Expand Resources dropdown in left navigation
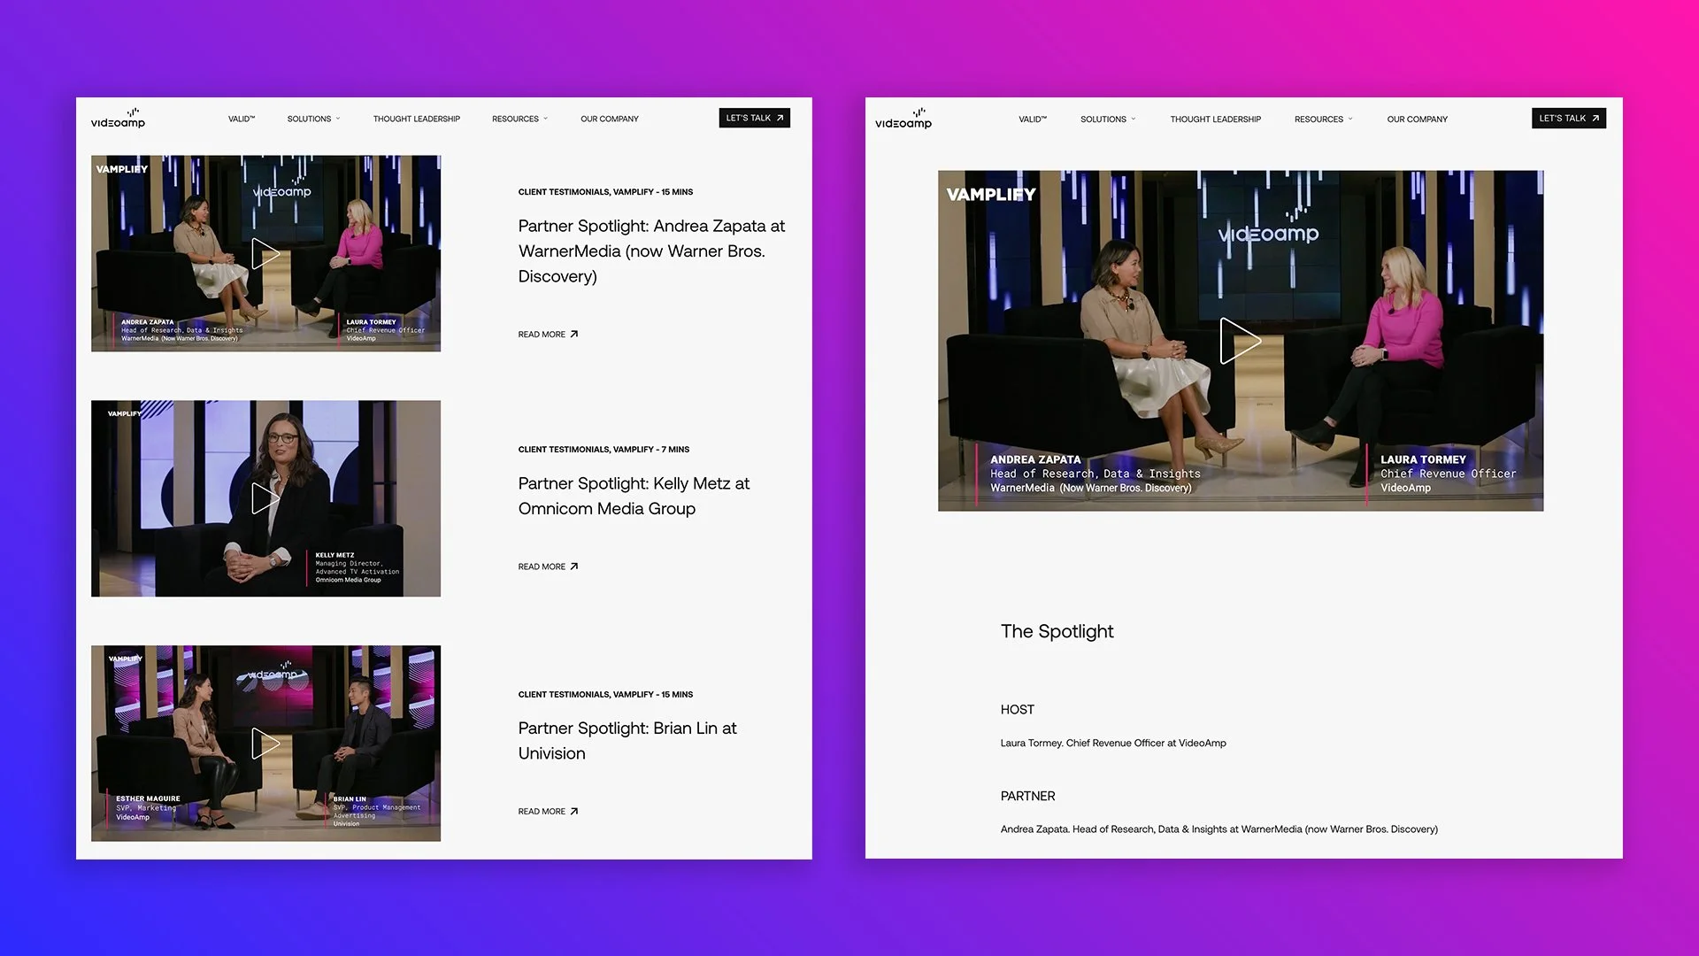Image resolution: width=1699 pixels, height=956 pixels. point(519,119)
